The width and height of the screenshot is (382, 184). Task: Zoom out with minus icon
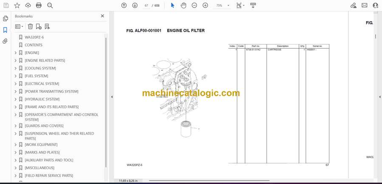pyautogui.click(x=194, y=5)
